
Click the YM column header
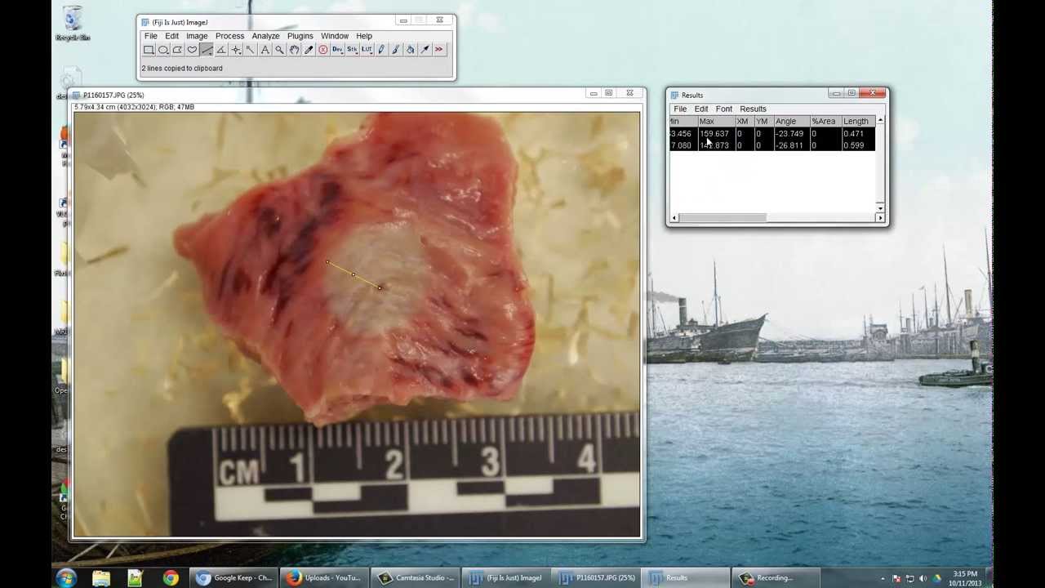[763, 122]
